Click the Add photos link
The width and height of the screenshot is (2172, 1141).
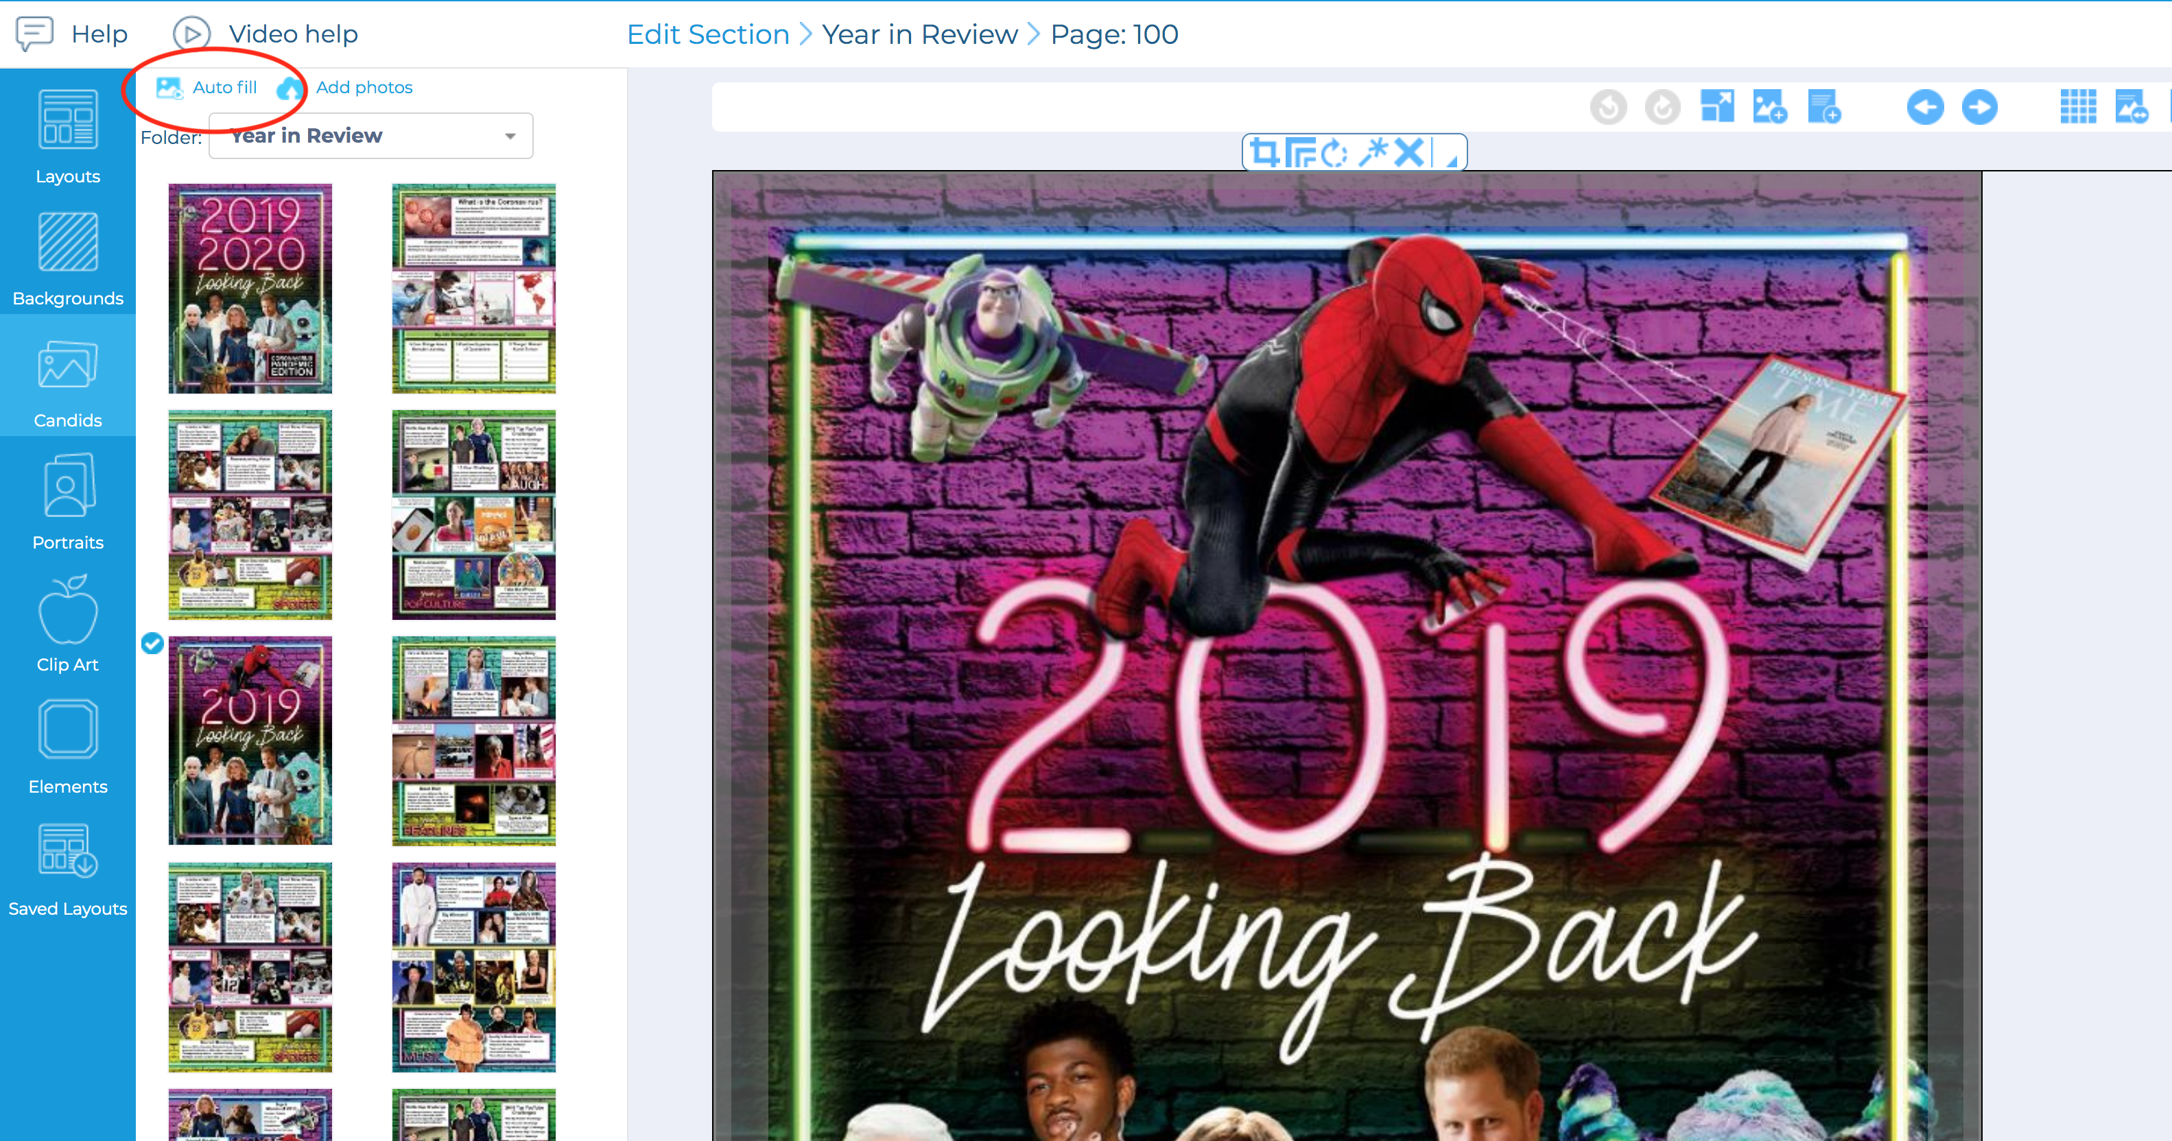pos(364,88)
